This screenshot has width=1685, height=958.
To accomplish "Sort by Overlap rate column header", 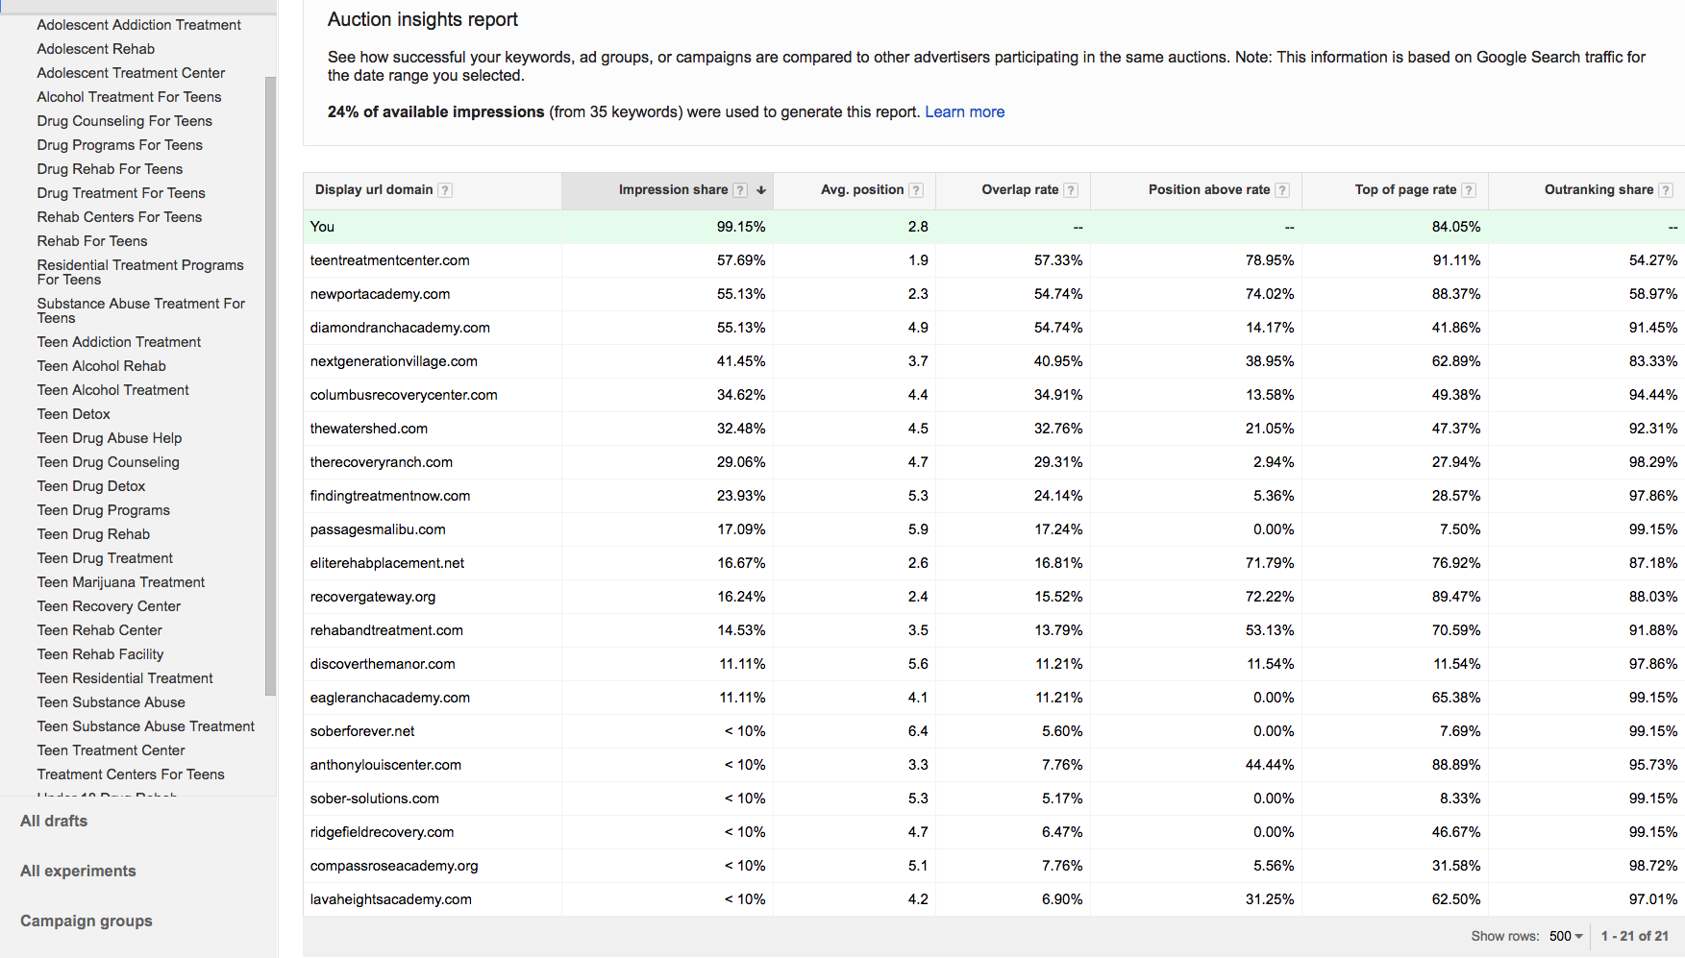I will click(1020, 189).
